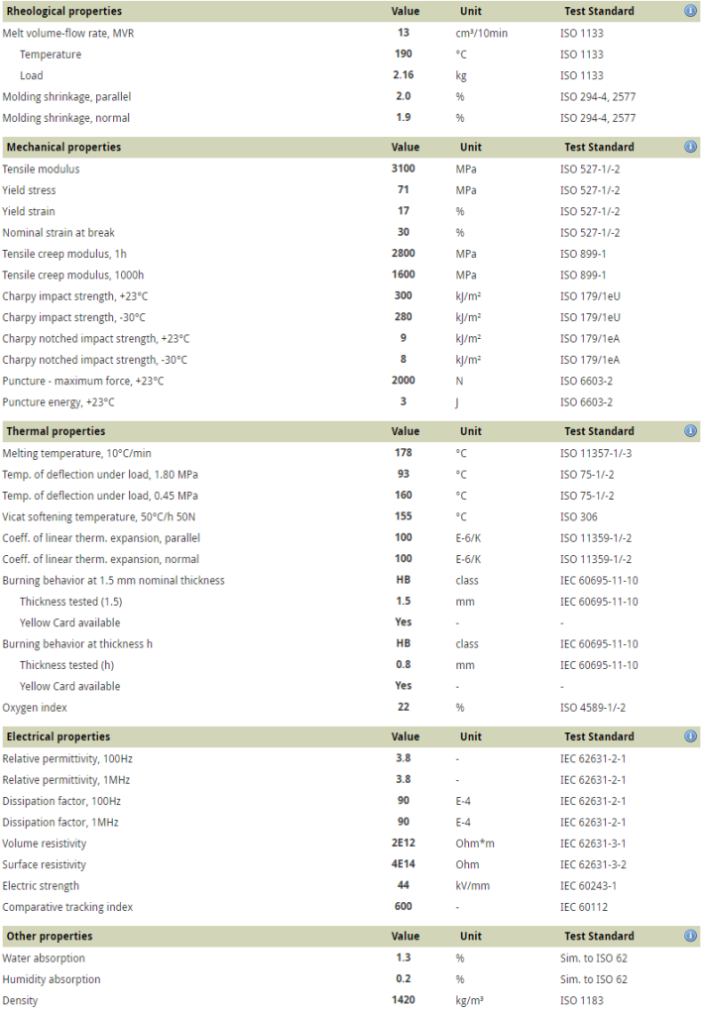
Task: Open the Mechanical properties info icon
Action: 690,147
